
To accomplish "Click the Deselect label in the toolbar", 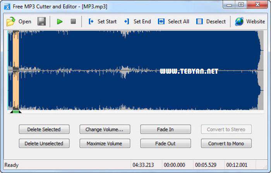I will coord(216,21).
